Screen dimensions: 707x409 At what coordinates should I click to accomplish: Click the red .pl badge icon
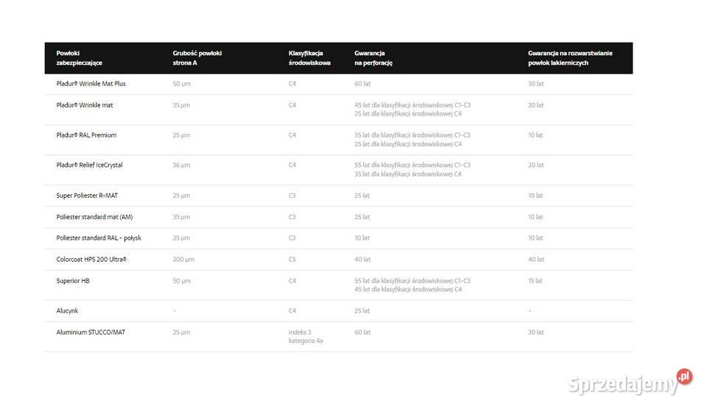tap(684, 376)
